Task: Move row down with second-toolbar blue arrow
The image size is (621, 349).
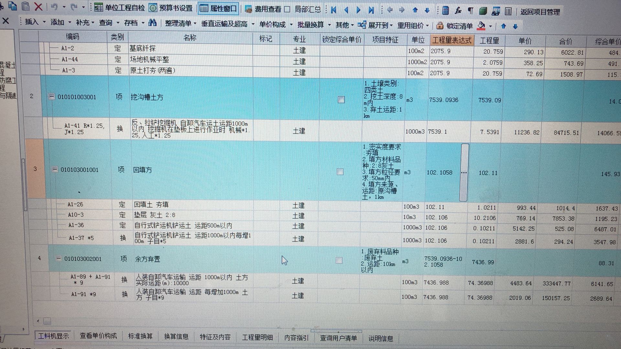Action: pos(515,26)
